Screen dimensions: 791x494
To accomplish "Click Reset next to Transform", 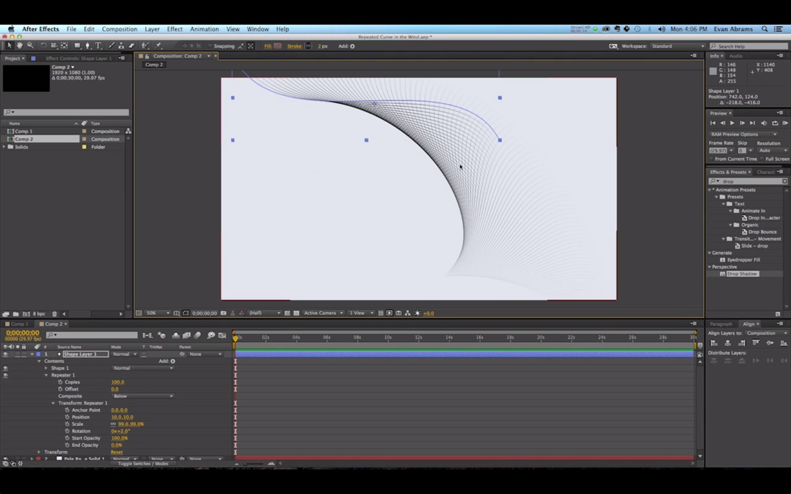I will [x=117, y=452].
